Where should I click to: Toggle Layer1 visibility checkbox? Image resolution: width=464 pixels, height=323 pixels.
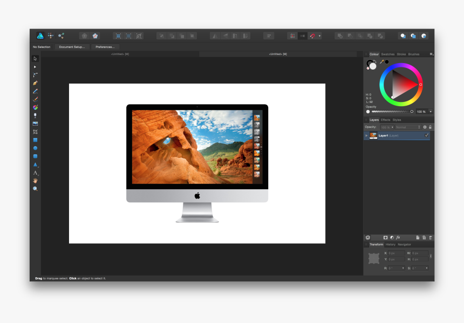point(426,135)
